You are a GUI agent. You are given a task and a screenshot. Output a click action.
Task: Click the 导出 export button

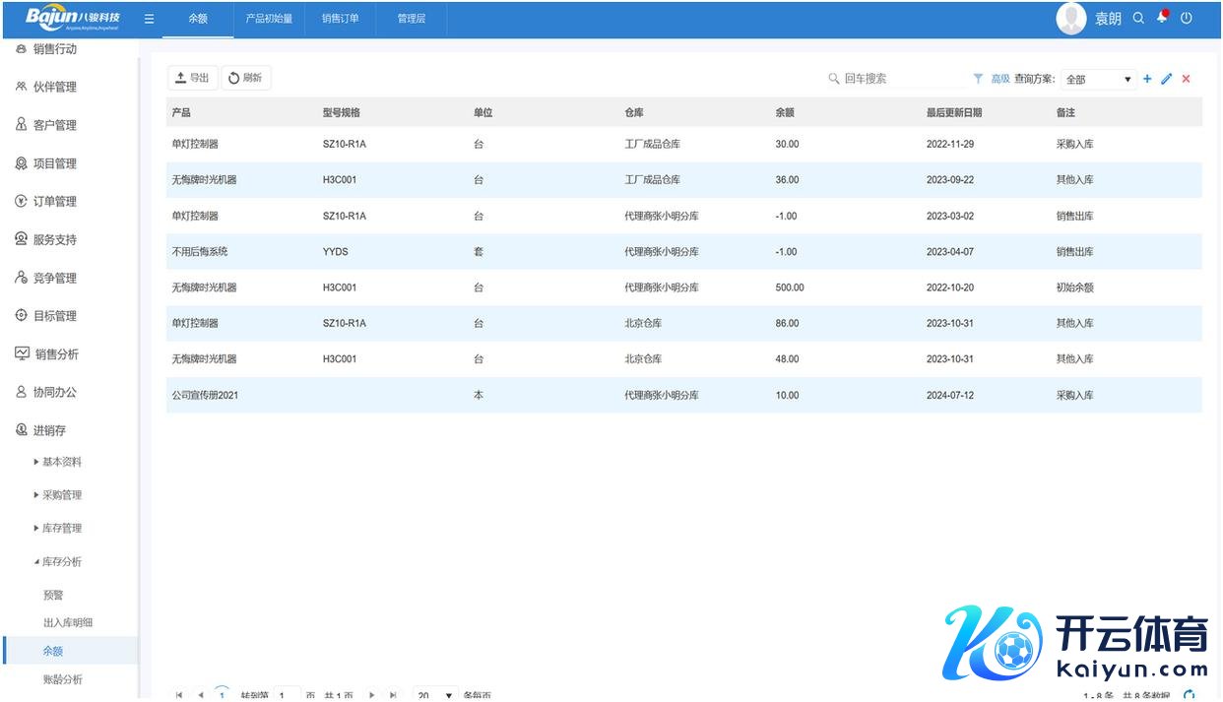pos(192,79)
